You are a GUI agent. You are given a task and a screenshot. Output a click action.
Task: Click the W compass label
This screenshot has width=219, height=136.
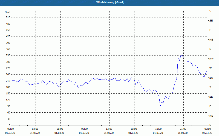211,68
